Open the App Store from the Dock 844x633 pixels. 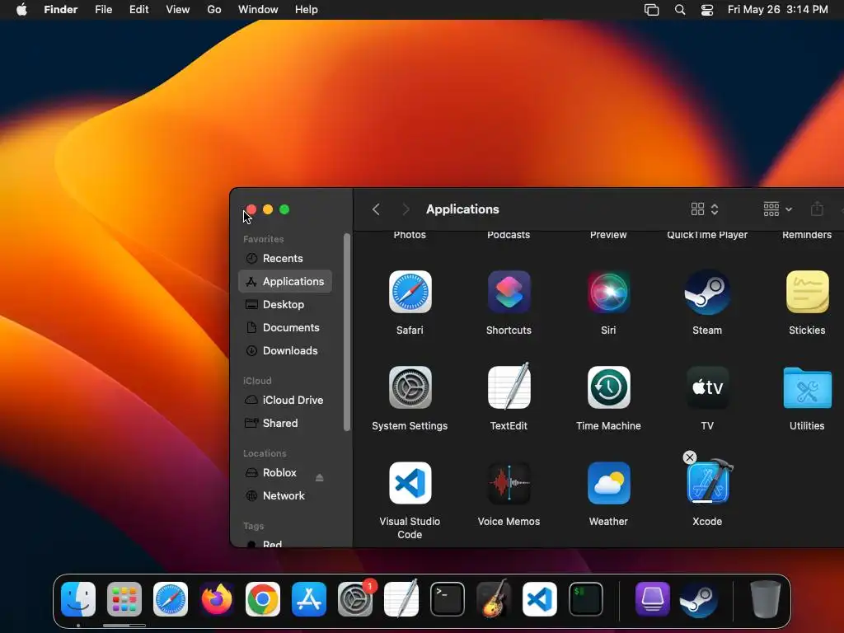coord(309,599)
